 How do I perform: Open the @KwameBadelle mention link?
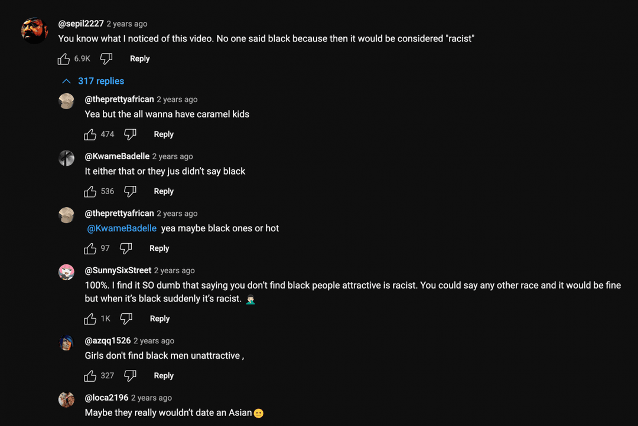(x=121, y=228)
